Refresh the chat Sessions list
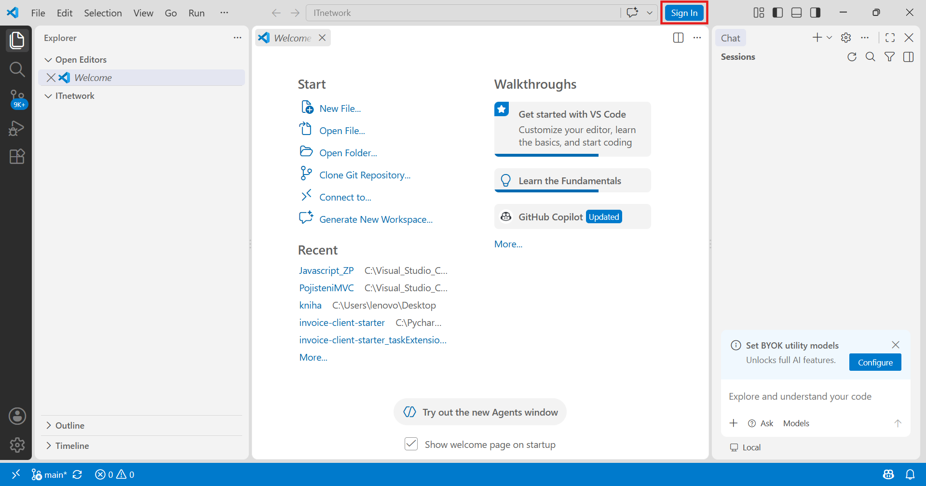926x486 pixels. coord(852,57)
